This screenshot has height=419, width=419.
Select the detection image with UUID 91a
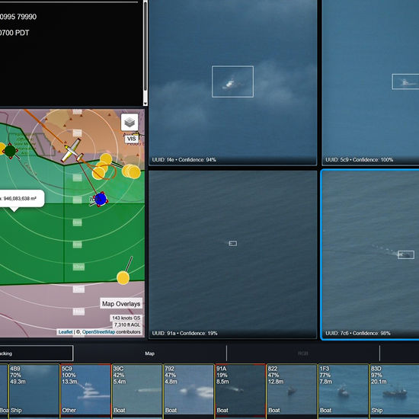pyautogui.click(x=233, y=254)
